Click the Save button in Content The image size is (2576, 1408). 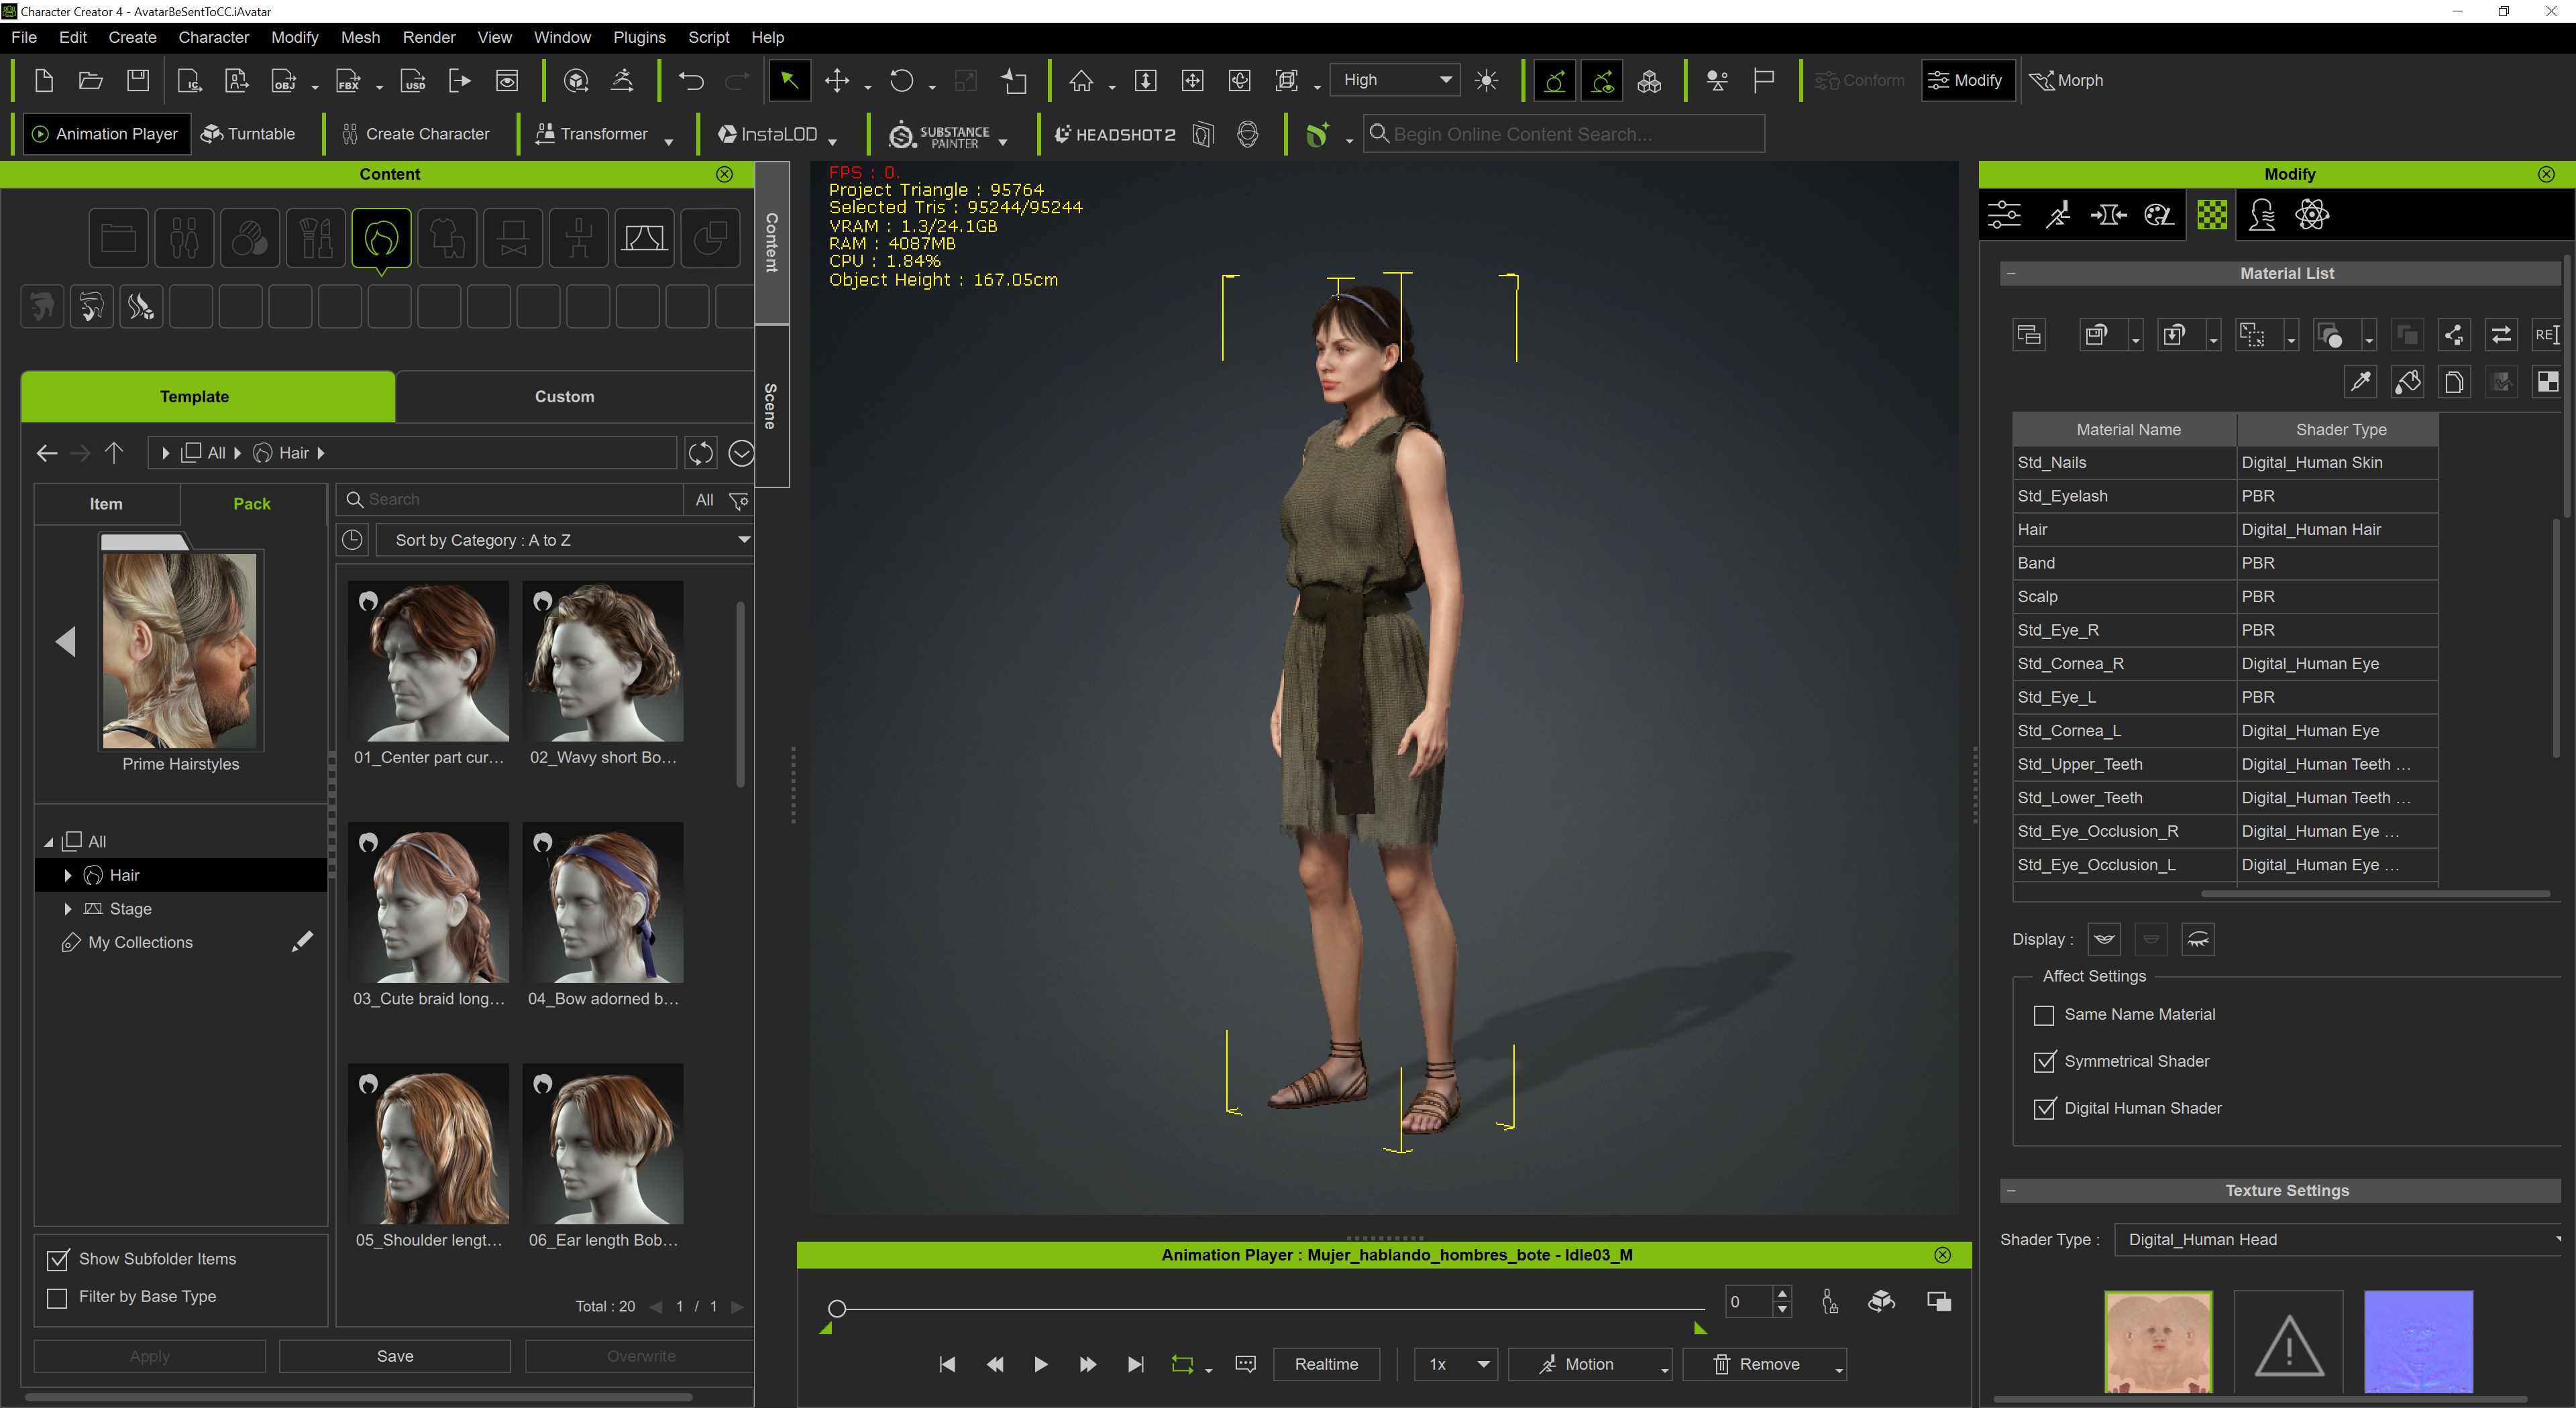395,1356
